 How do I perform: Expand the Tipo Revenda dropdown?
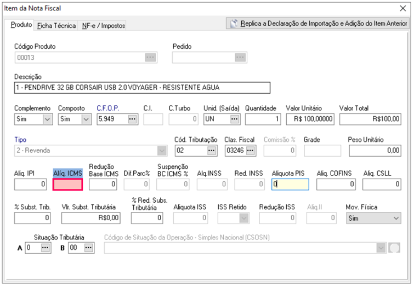pyautogui.click(x=162, y=150)
